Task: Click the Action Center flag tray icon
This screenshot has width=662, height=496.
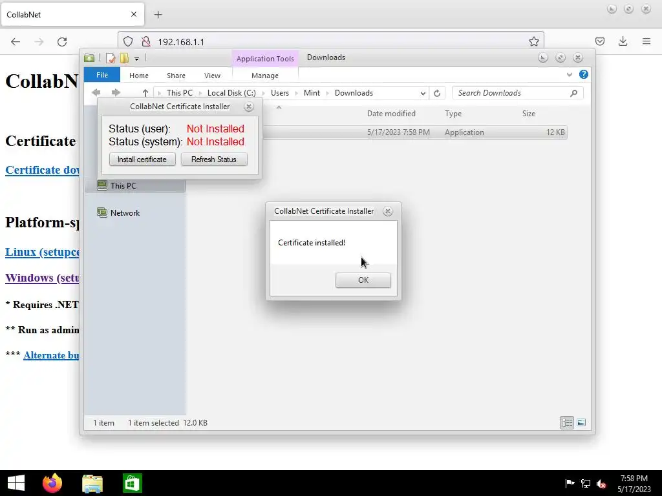Action: click(x=570, y=483)
